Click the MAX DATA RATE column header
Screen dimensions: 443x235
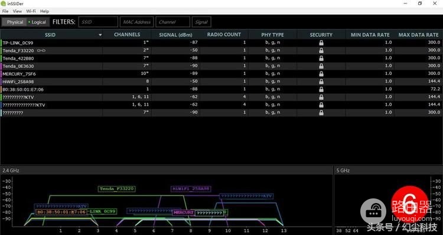418,35
